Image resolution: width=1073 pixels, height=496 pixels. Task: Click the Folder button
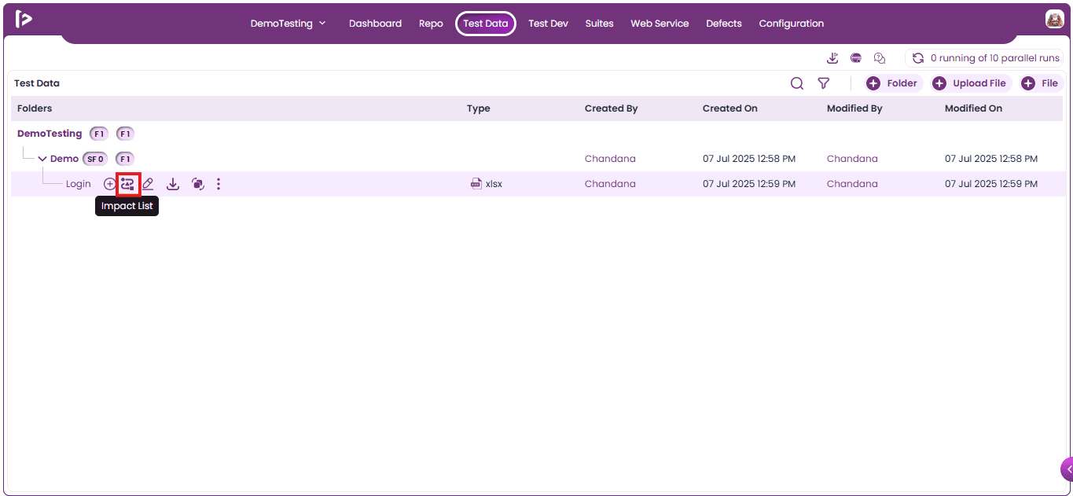(x=895, y=83)
